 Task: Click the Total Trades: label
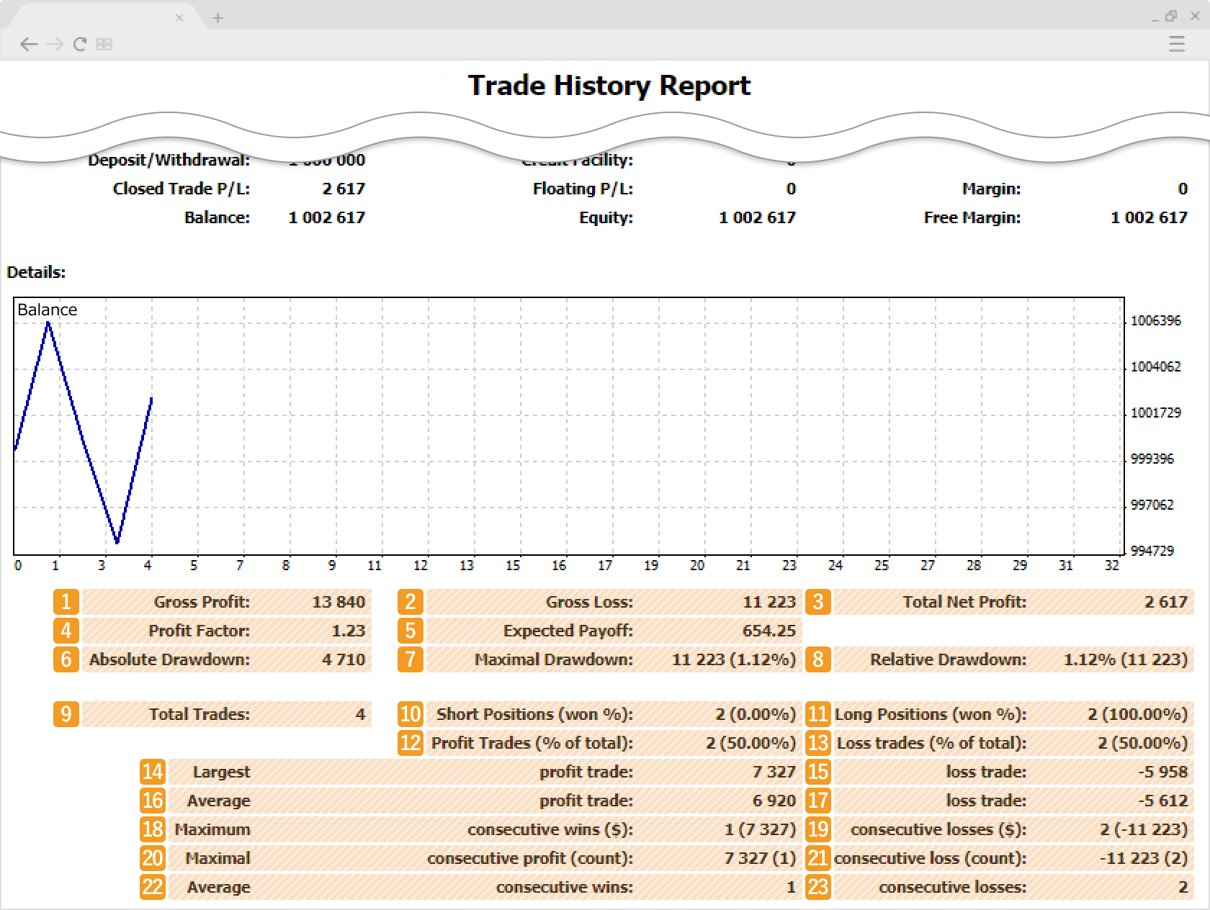point(200,714)
